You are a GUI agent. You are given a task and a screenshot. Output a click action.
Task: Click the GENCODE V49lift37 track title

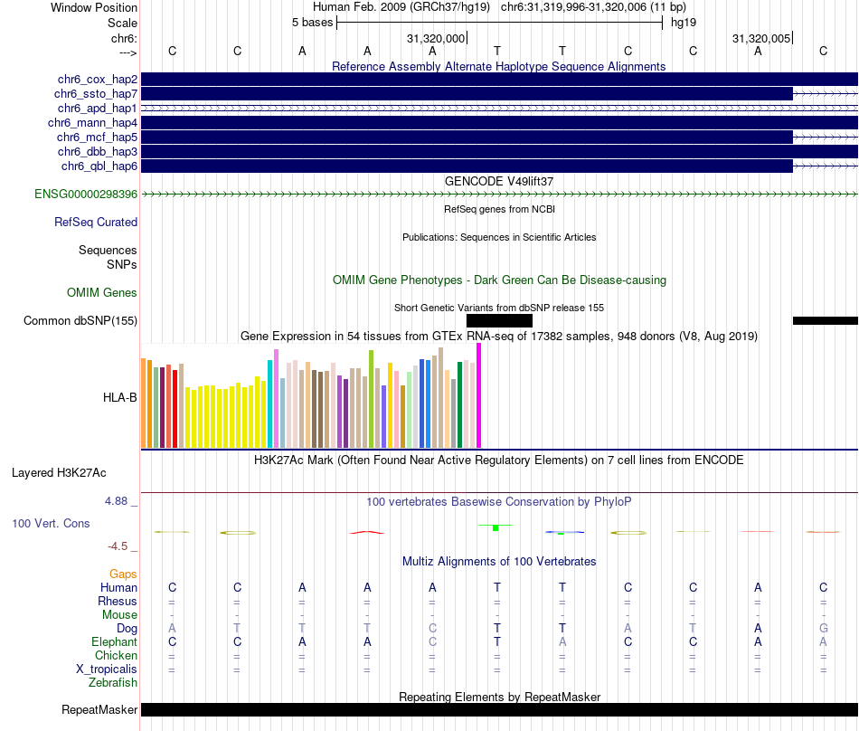(x=498, y=181)
